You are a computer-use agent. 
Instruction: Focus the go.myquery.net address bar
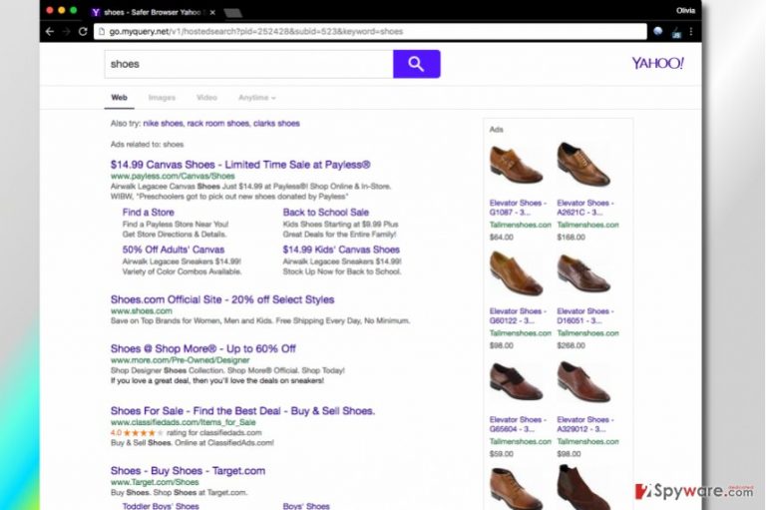pos(370,31)
